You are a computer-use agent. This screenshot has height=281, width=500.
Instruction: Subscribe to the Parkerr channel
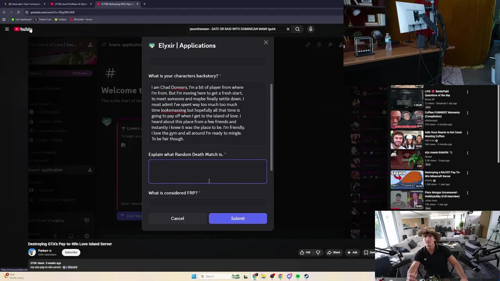[x=71, y=253]
